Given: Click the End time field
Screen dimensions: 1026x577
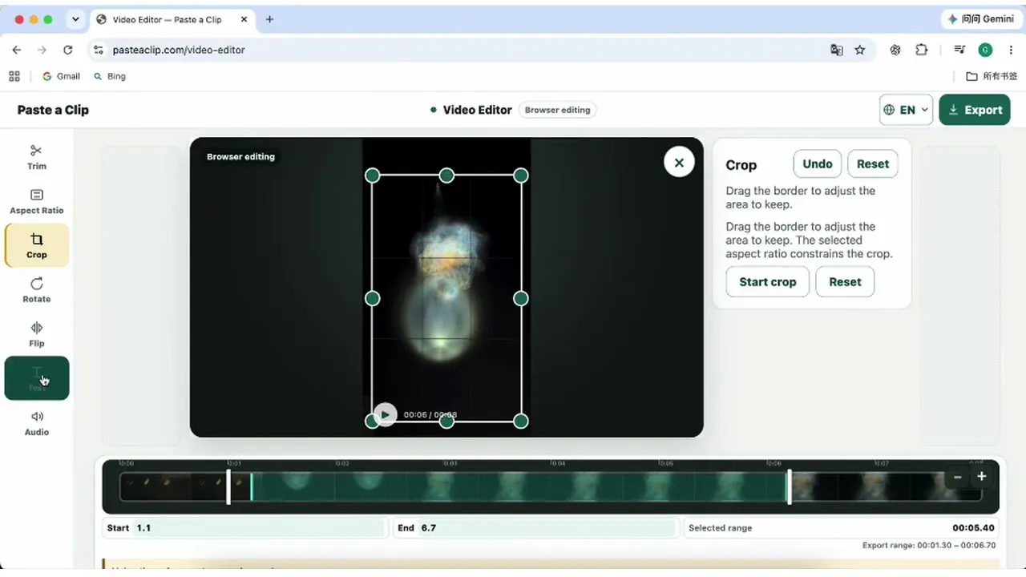Looking at the screenshot, I should pos(535,528).
